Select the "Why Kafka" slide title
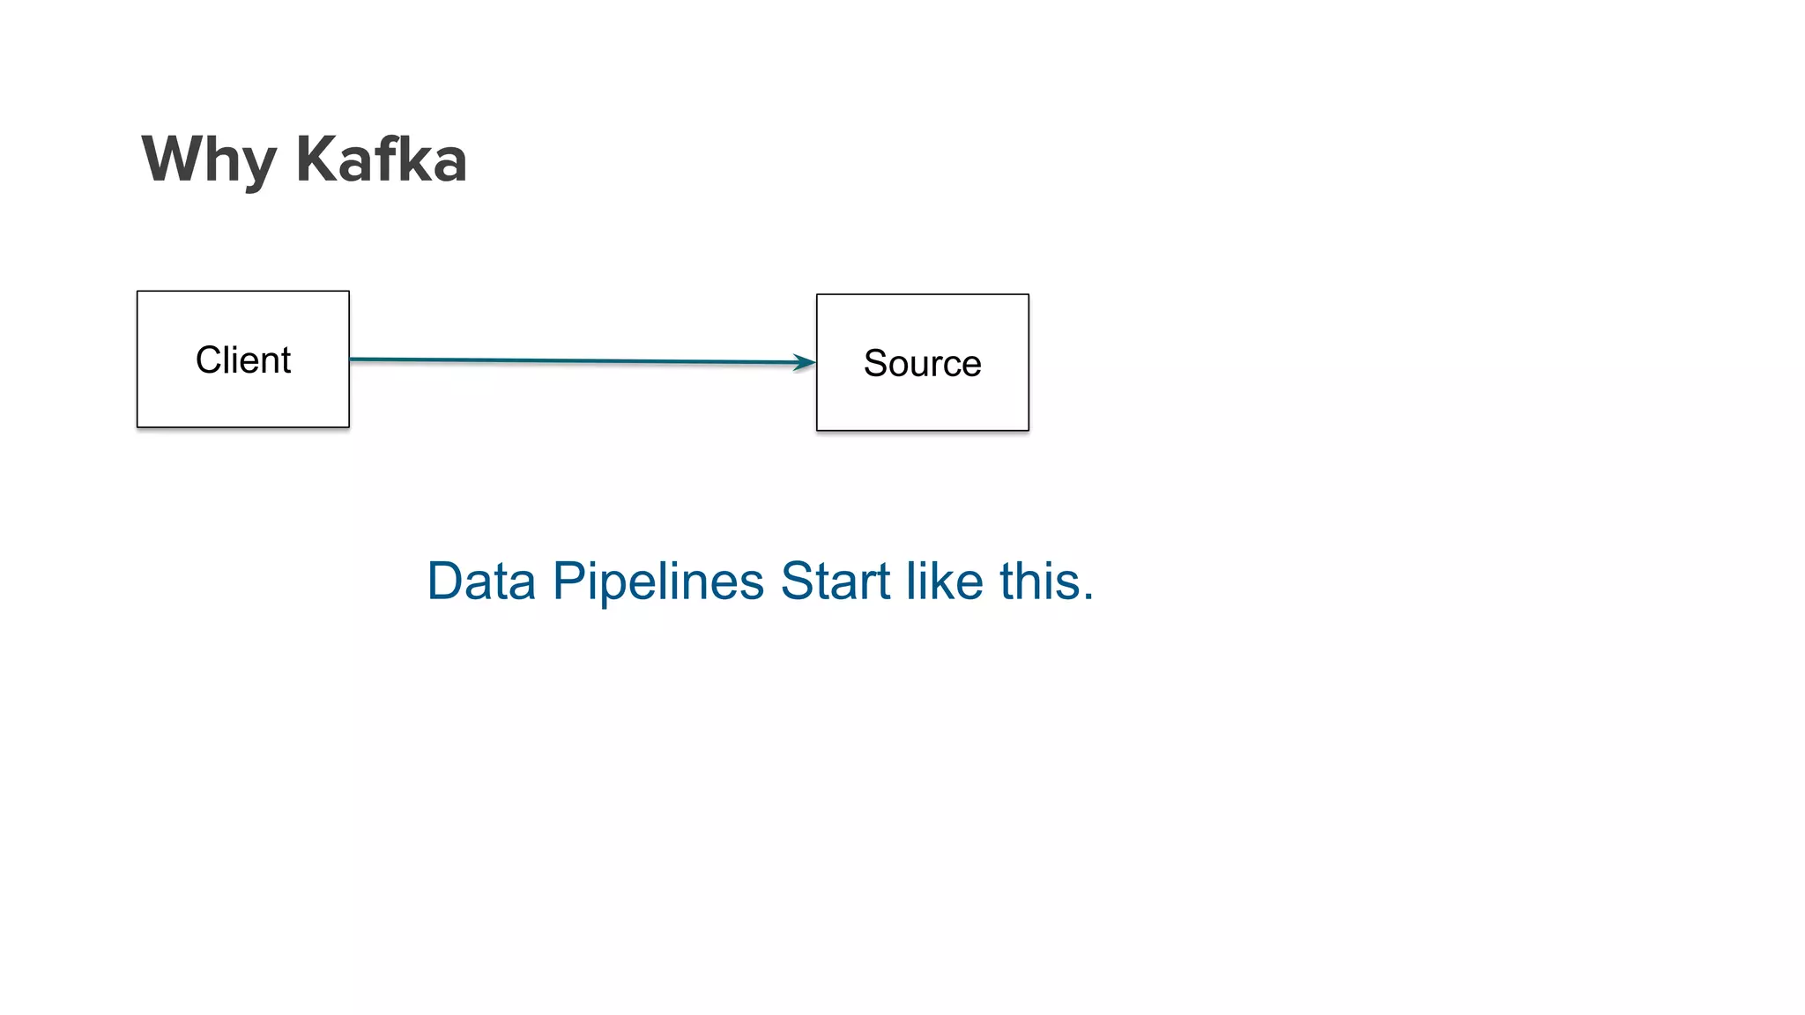This screenshot has width=1805, height=1015. 304,159
